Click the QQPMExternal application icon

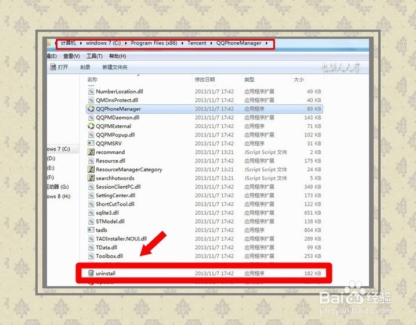(x=91, y=126)
